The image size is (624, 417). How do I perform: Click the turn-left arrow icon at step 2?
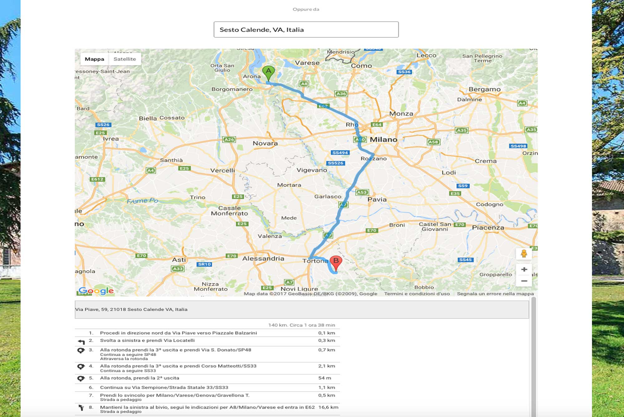point(81,342)
